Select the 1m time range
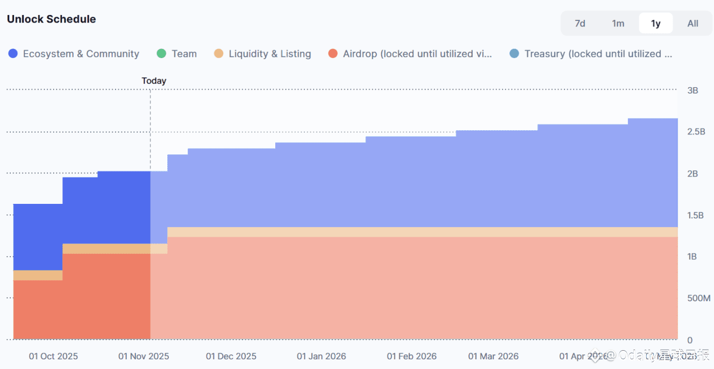This screenshot has height=369, width=714. pyautogui.click(x=618, y=24)
